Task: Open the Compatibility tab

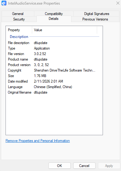Action: [54, 14]
